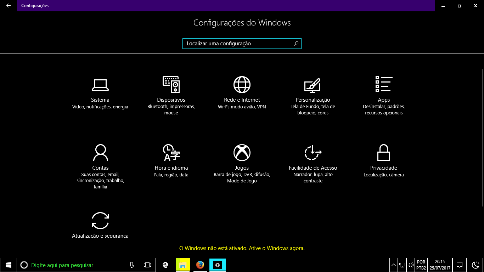Open the Atualização e segurança arrows icon
Viewport: 484px width, 272px height.
(100, 221)
